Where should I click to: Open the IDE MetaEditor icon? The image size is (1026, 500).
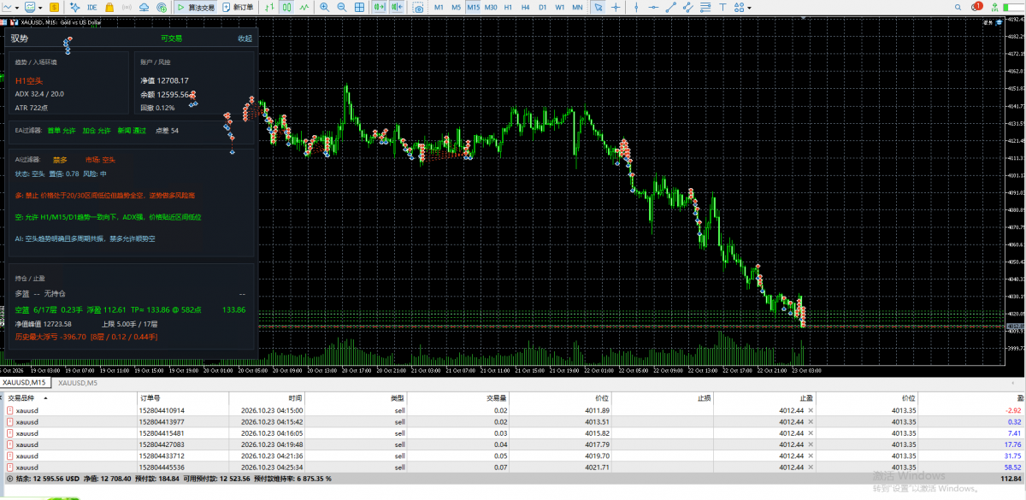tap(91, 7)
